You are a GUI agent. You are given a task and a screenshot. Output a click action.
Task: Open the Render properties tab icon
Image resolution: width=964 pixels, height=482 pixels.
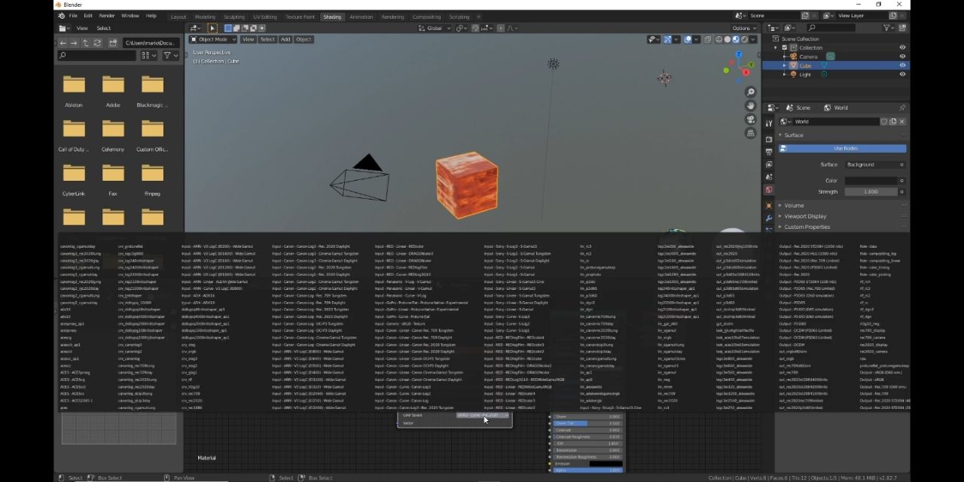[768, 139]
